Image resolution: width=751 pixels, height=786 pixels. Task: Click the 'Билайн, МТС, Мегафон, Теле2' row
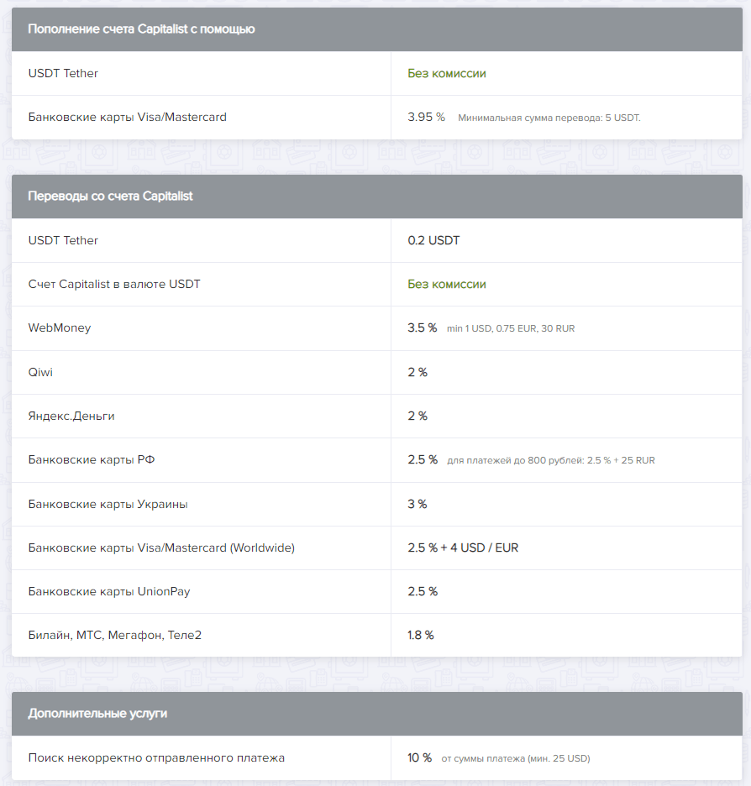377,635
